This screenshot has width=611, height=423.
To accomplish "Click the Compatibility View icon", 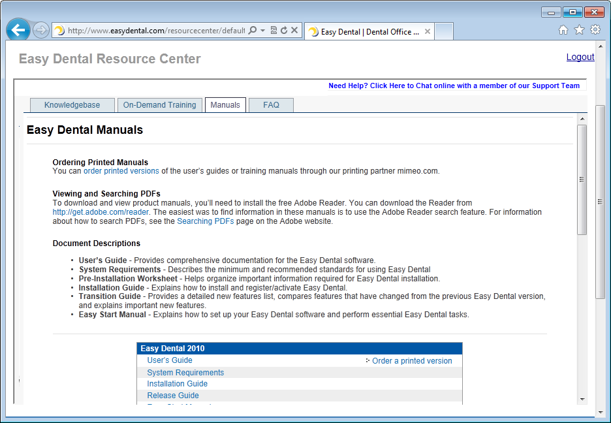I will (x=274, y=31).
